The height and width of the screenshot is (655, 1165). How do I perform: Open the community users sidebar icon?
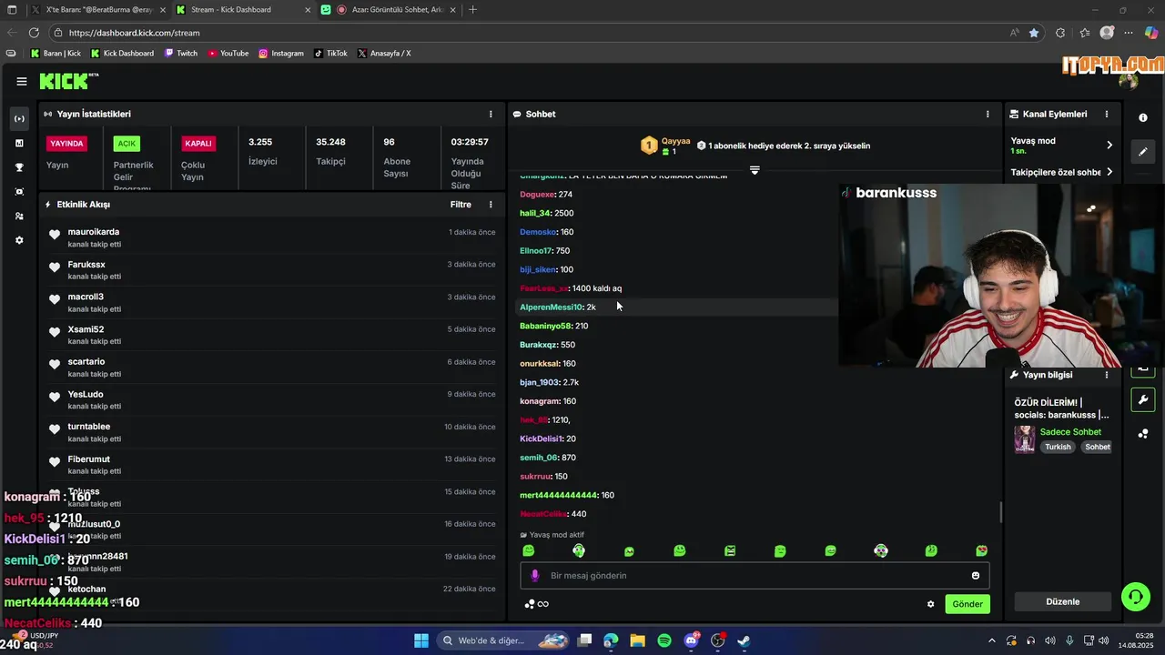point(19,217)
